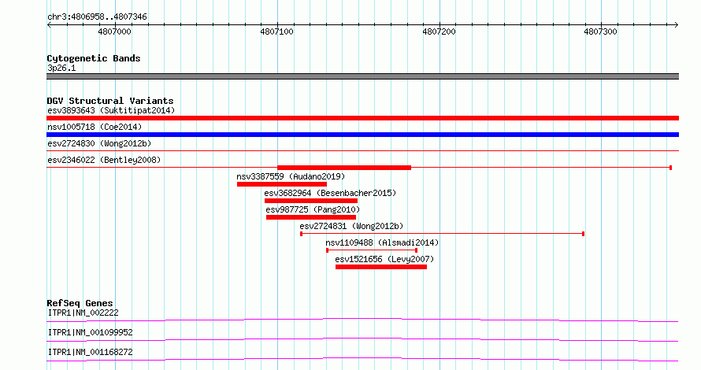Screen dimensions: 701x370
Task: Click the nsv1005718 (Coe2014) variant label
Action: pyautogui.click(x=95, y=127)
